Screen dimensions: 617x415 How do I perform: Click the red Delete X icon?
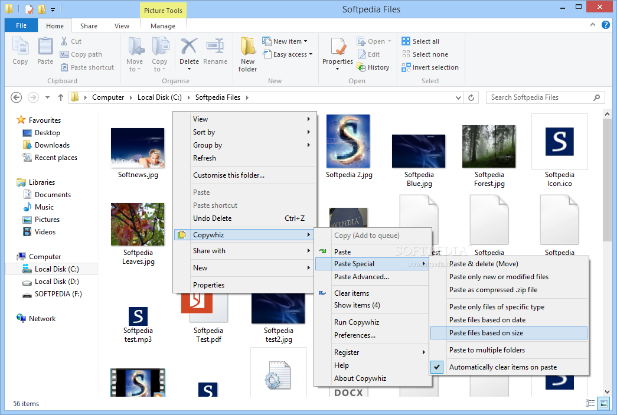(189, 47)
